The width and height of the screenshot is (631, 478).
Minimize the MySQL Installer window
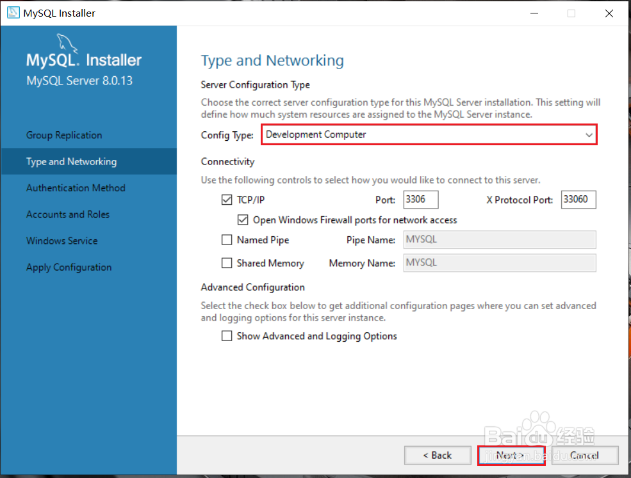pyautogui.click(x=534, y=13)
